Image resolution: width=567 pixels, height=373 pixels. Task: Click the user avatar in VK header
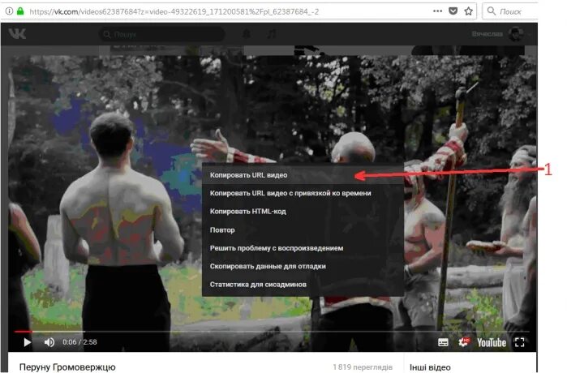(516, 34)
